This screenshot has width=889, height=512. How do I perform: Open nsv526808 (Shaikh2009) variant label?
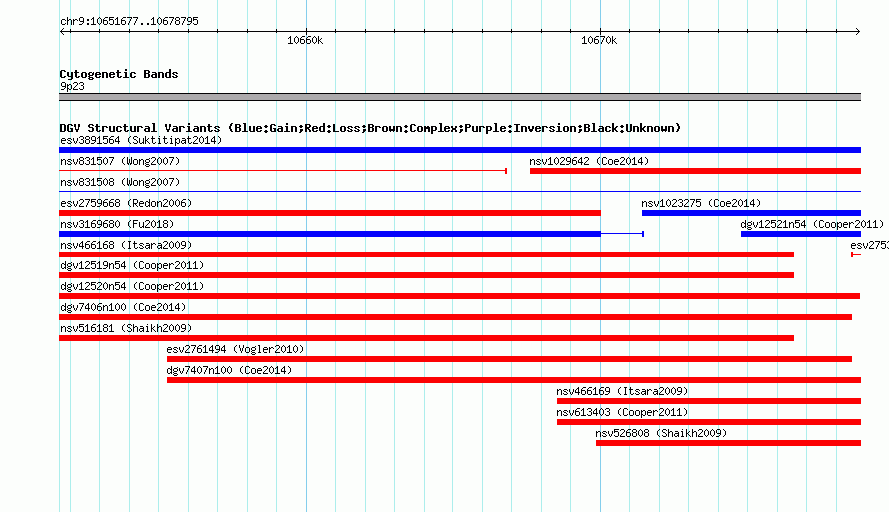661,433
